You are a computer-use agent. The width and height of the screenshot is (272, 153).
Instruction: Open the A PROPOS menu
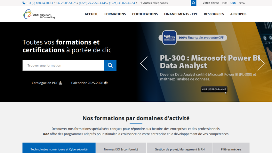pos(238,14)
